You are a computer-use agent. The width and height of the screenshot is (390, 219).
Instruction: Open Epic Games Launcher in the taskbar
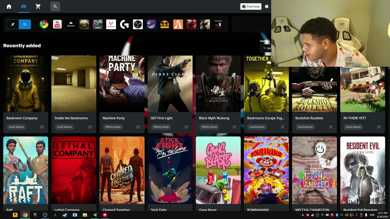[35, 215]
